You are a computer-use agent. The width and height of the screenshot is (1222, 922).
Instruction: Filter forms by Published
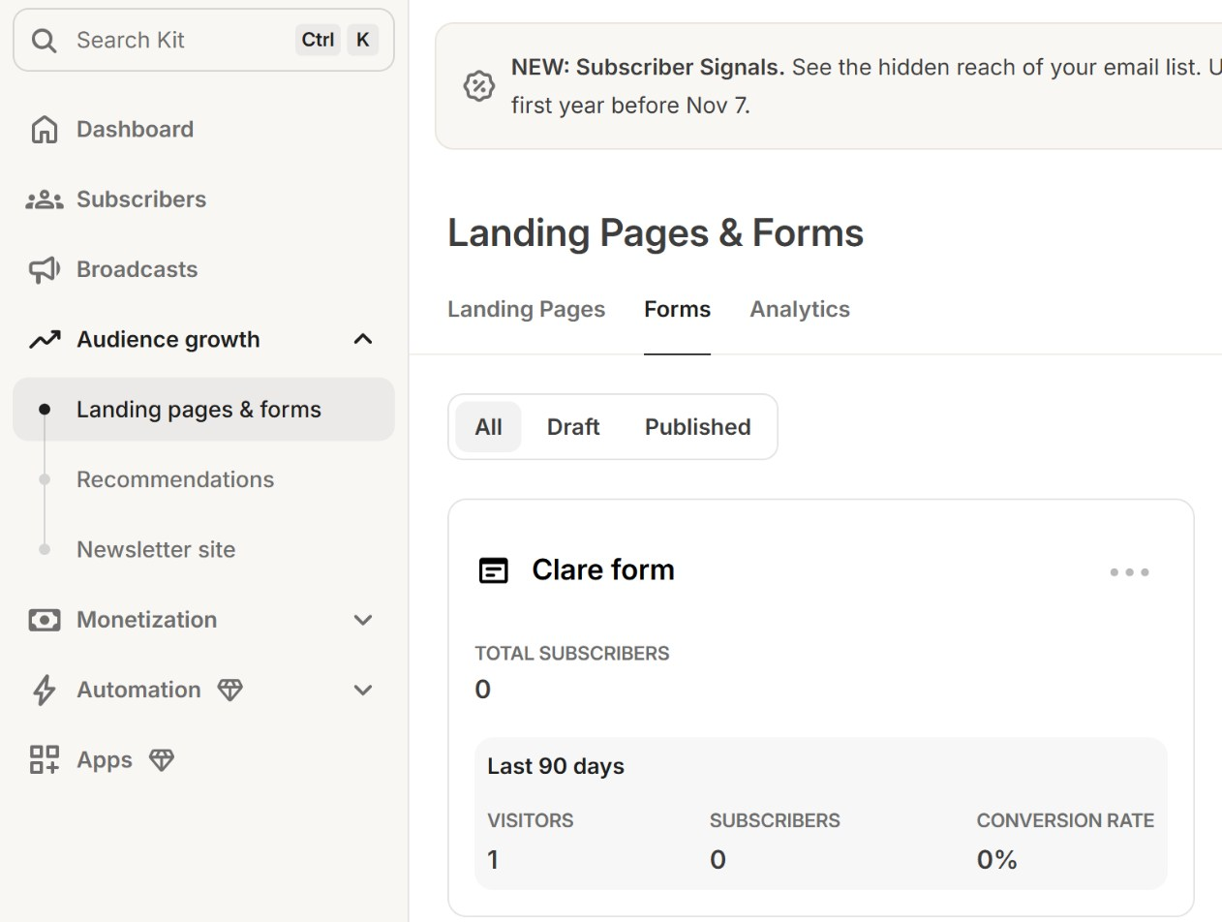(x=697, y=427)
